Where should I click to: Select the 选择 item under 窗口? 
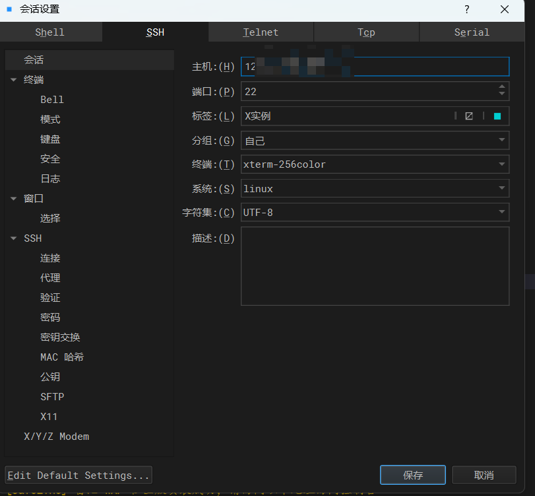click(50, 219)
